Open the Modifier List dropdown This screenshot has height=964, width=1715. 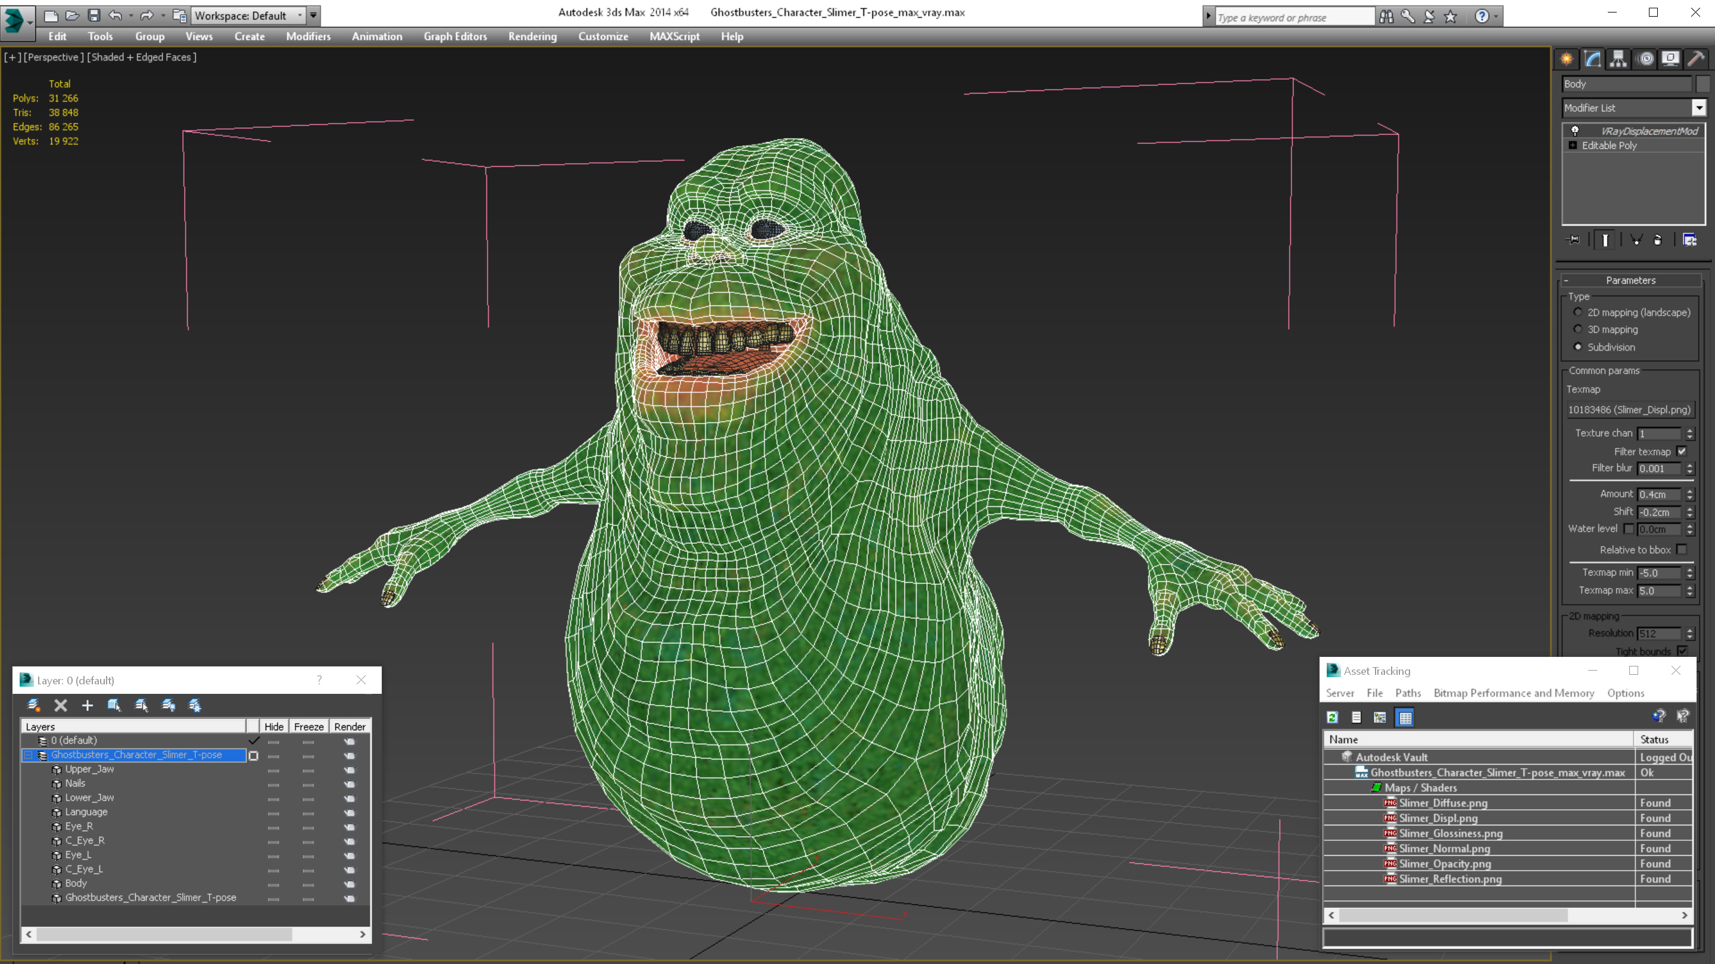[1698, 108]
